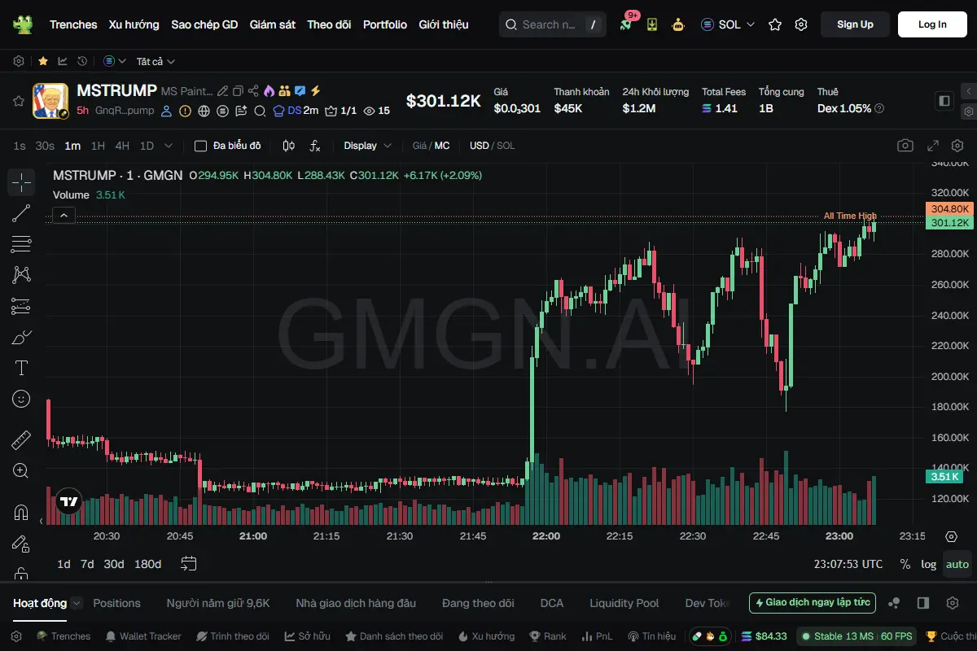Switch to the Người nắm giữ 9,6K tab
This screenshot has width=977, height=651.
tap(218, 603)
